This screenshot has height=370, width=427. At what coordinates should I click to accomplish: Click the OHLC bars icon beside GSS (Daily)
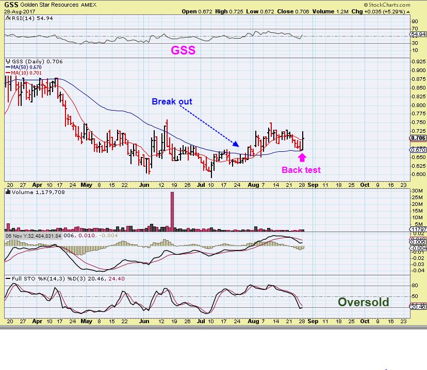tap(8, 61)
